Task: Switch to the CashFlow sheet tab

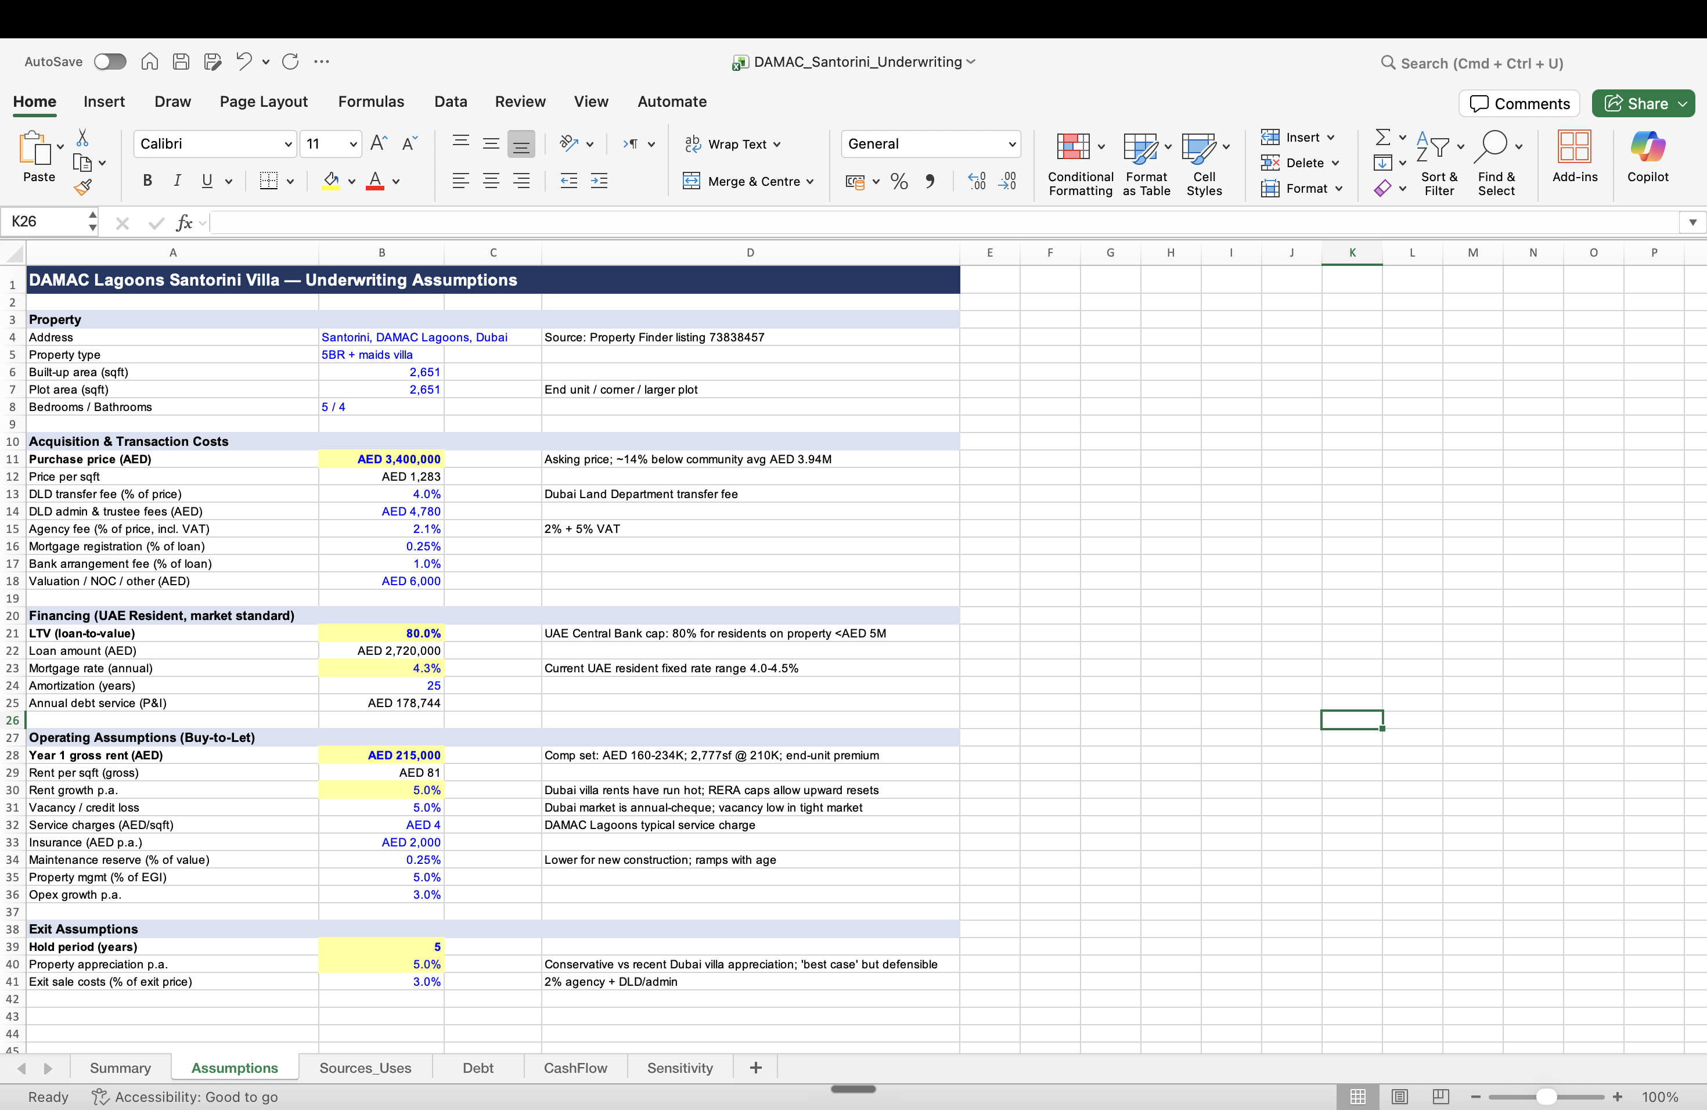Action: point(575,1068)
